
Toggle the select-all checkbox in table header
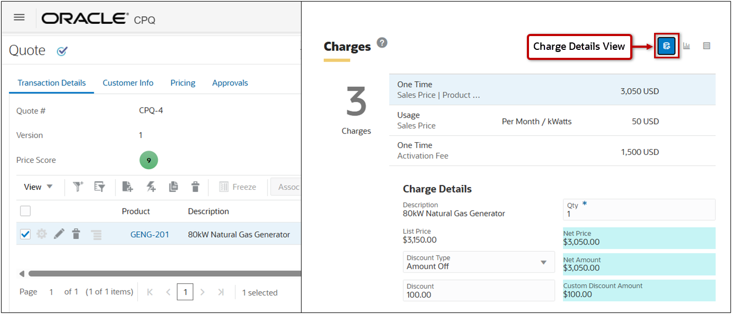(x=25, y=211)
